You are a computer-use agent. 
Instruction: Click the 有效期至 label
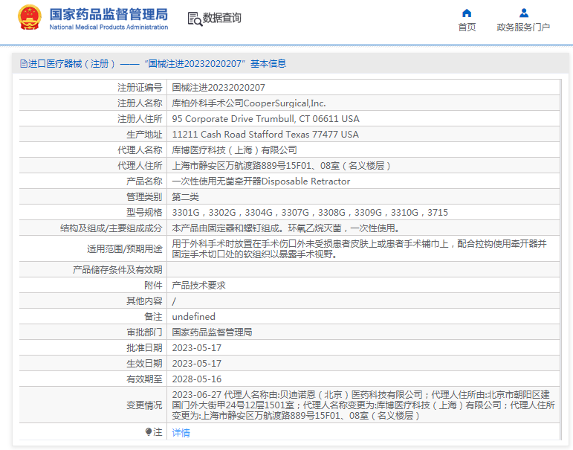coord(144,379)
